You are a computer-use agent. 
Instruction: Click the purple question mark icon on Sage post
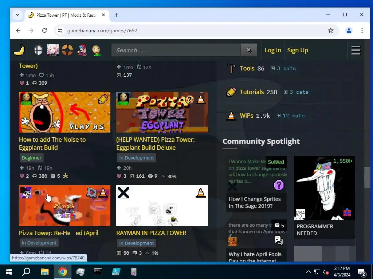click(x=279, y=185)
